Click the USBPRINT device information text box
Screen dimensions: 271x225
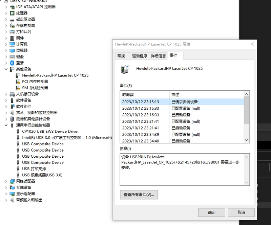click(x=185, y=170)
